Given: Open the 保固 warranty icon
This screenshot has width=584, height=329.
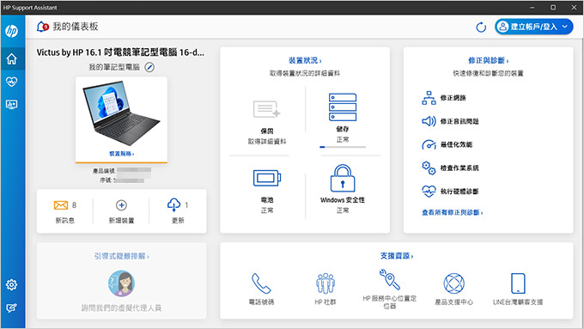Looking at the screenshot, I should pyautogui.click(x=267, y=109).
